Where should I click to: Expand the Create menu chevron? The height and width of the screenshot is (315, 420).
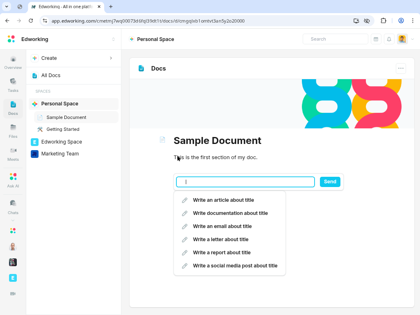coord(111,58)
